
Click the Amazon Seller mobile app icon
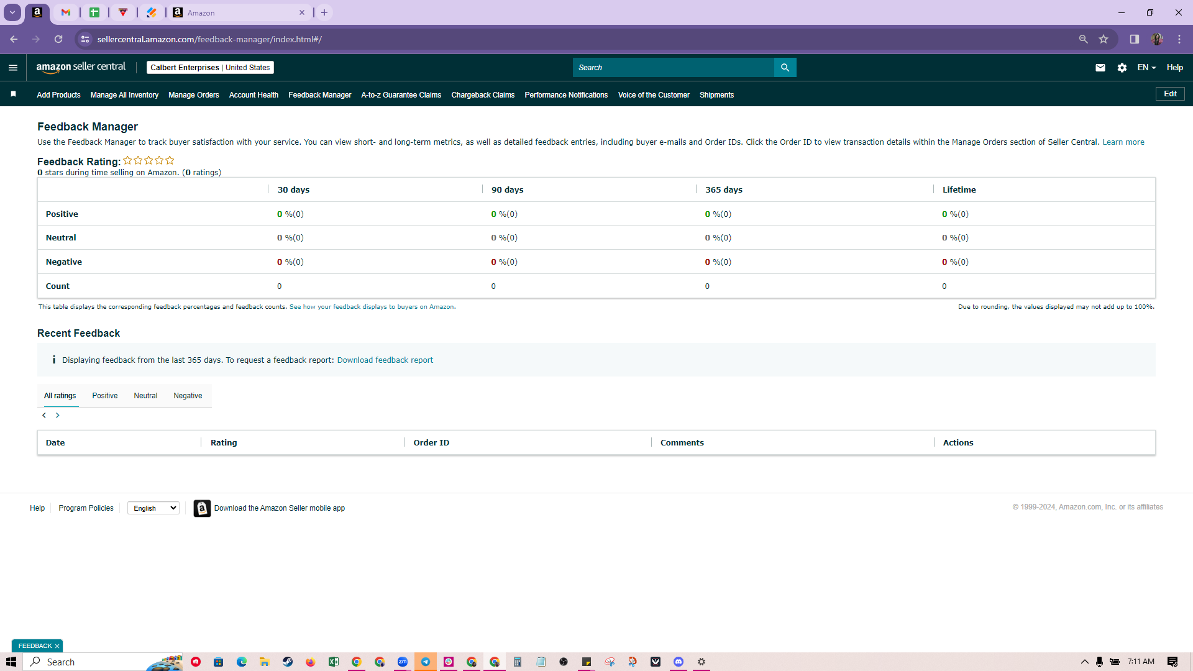point(202,508)
